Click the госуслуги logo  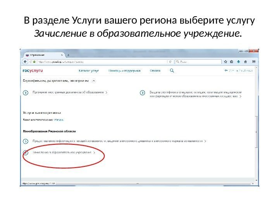pyautogui.click(x=33, y=70)
